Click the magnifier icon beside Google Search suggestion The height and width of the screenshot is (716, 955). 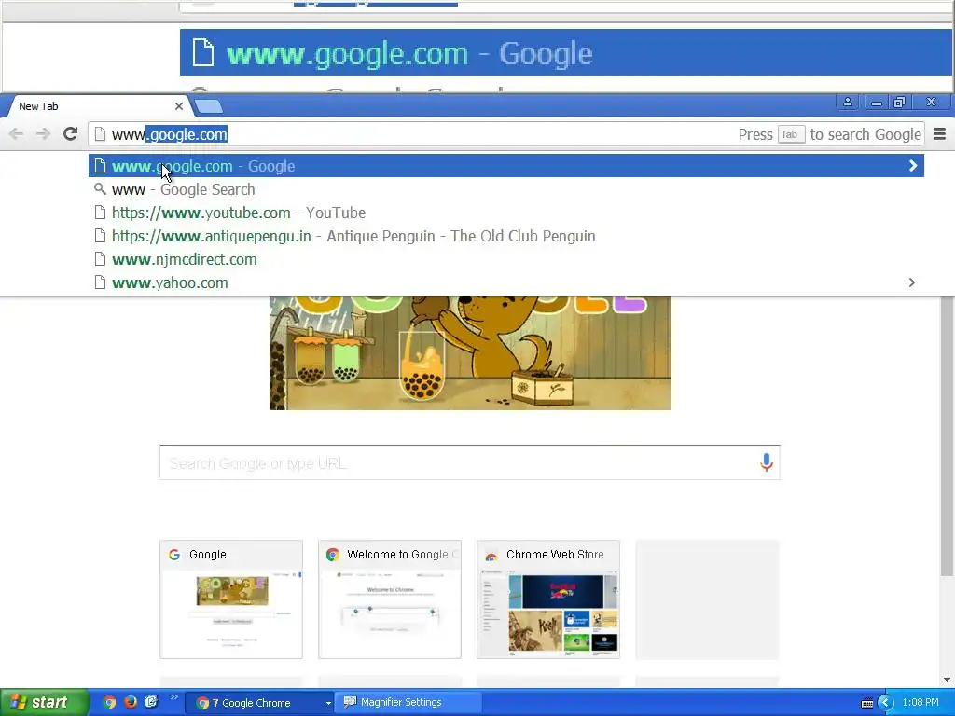[100, 189]
